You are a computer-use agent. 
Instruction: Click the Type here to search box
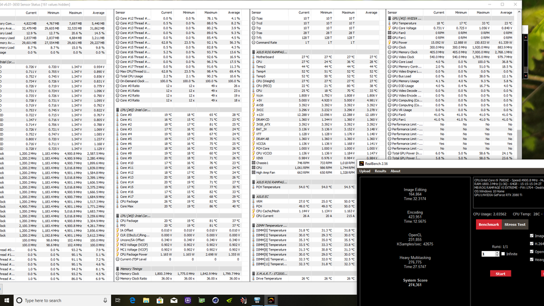[x=63, y=301]
